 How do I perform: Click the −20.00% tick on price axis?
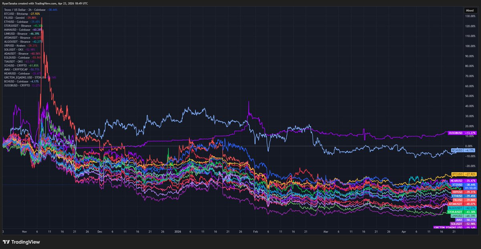(470, 166)
